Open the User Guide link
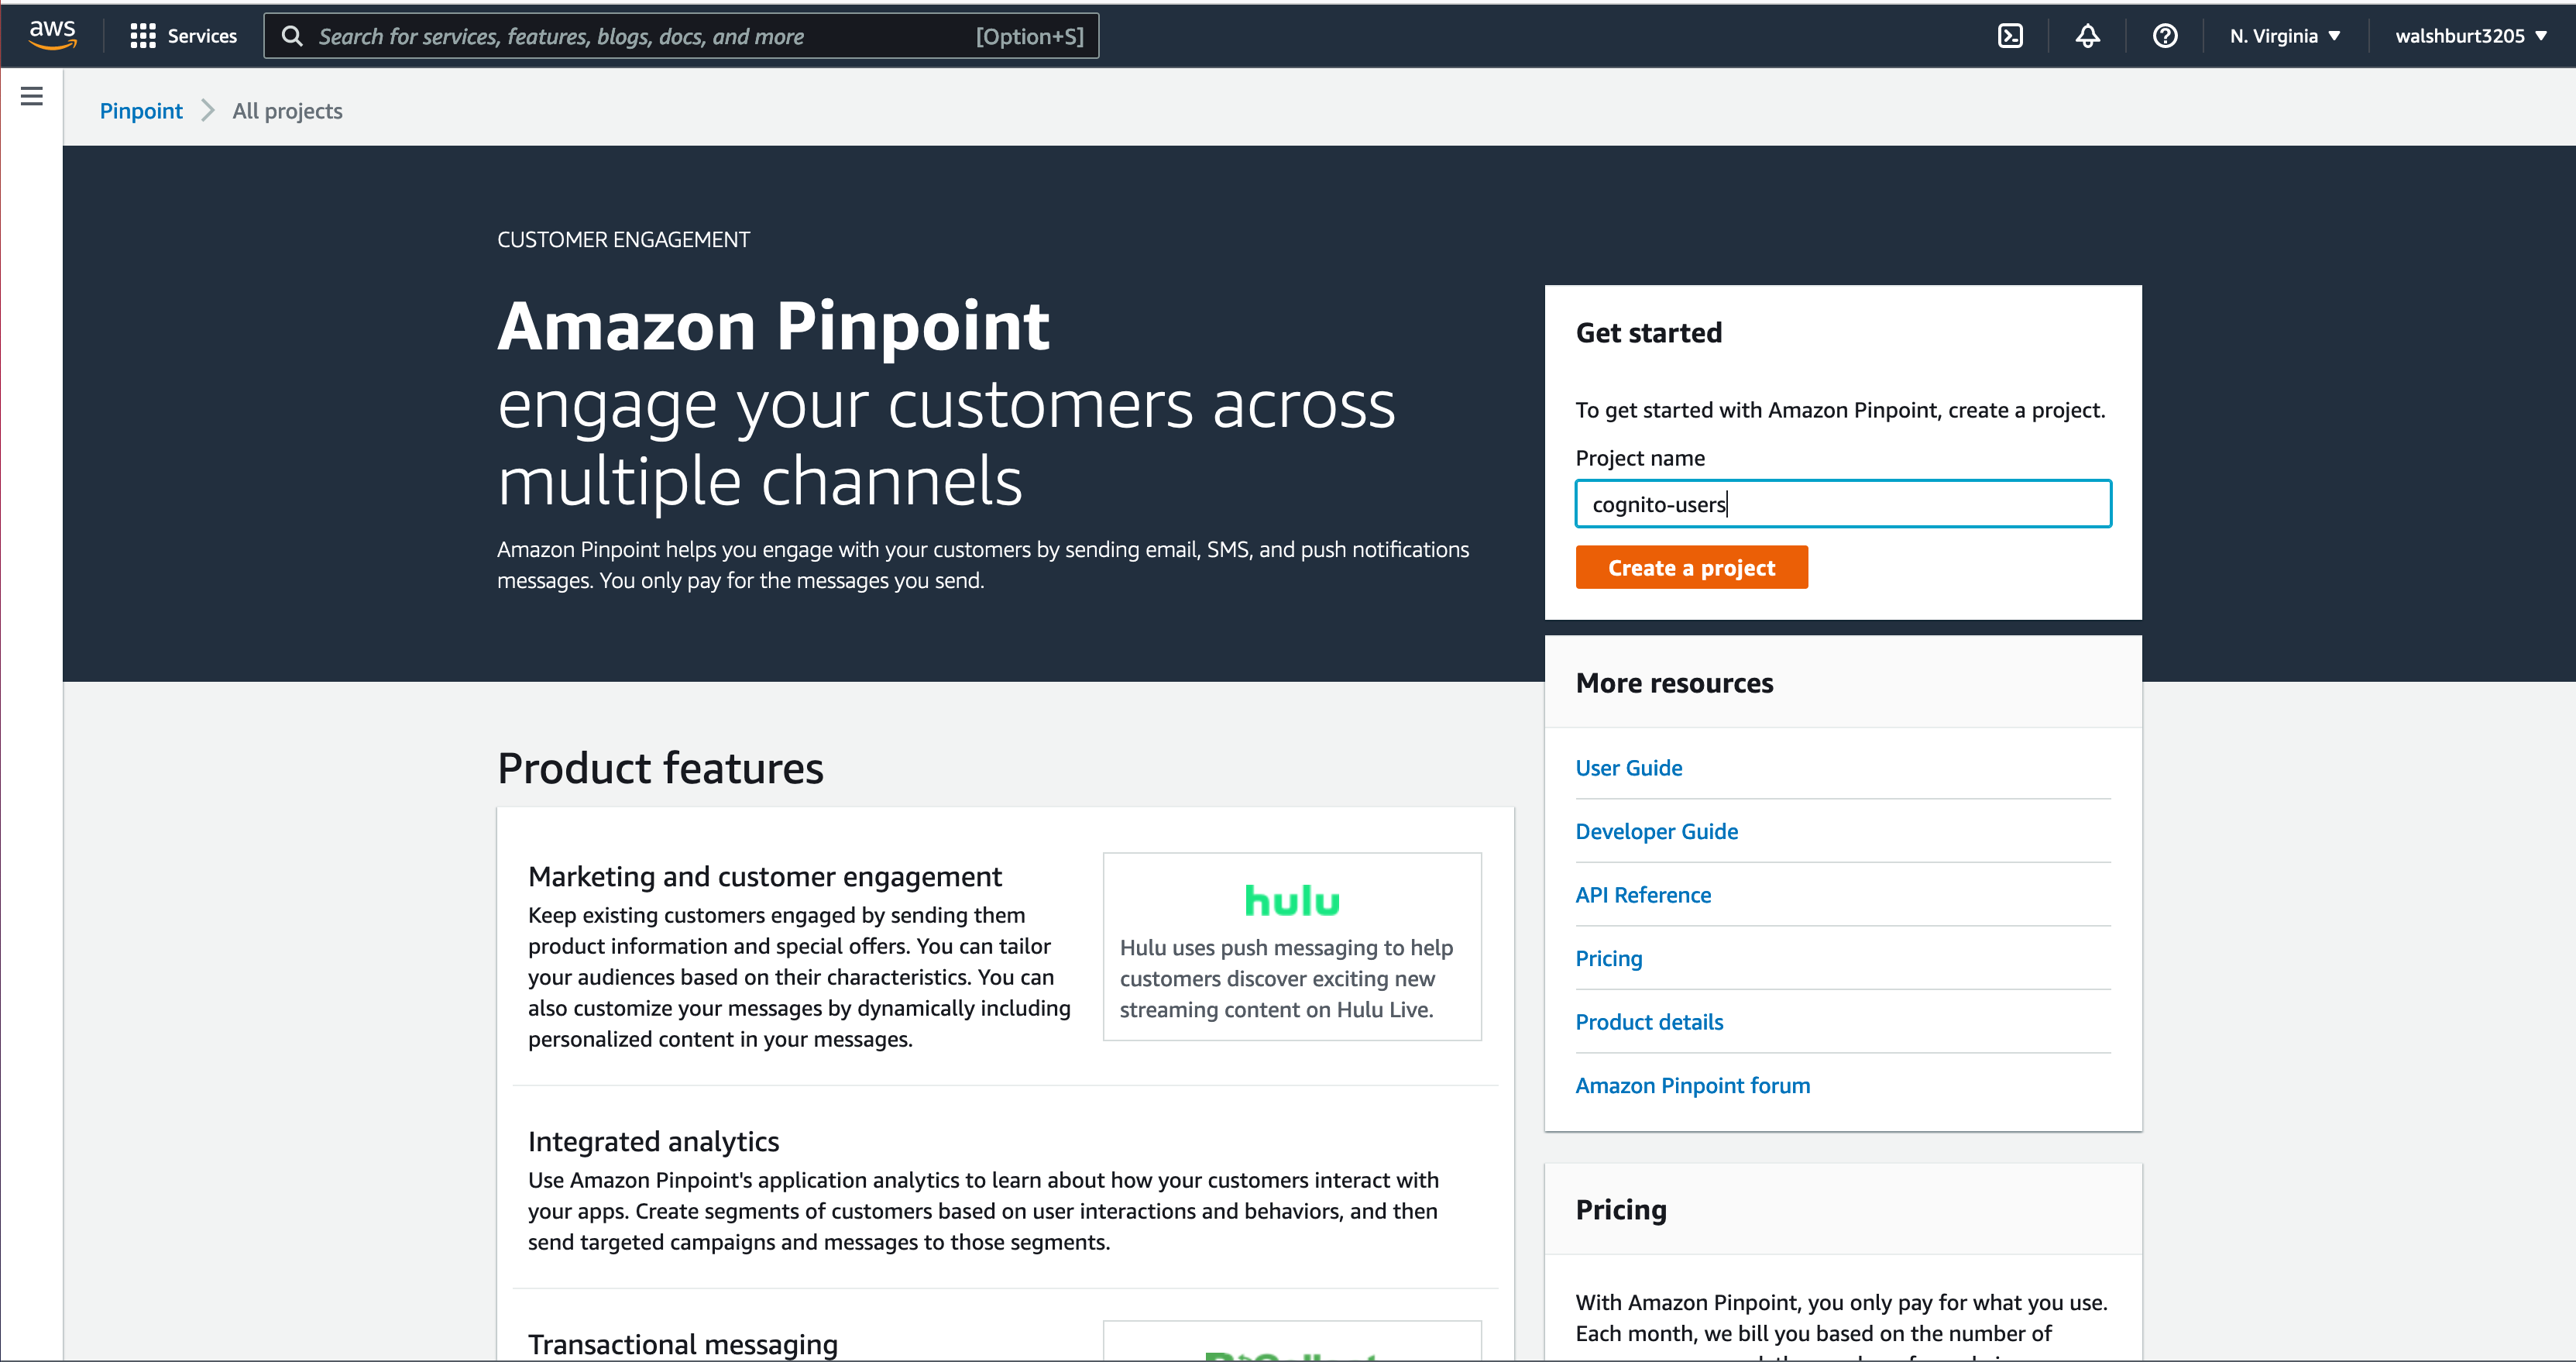2576x1362 pixels. (1628, 768)
